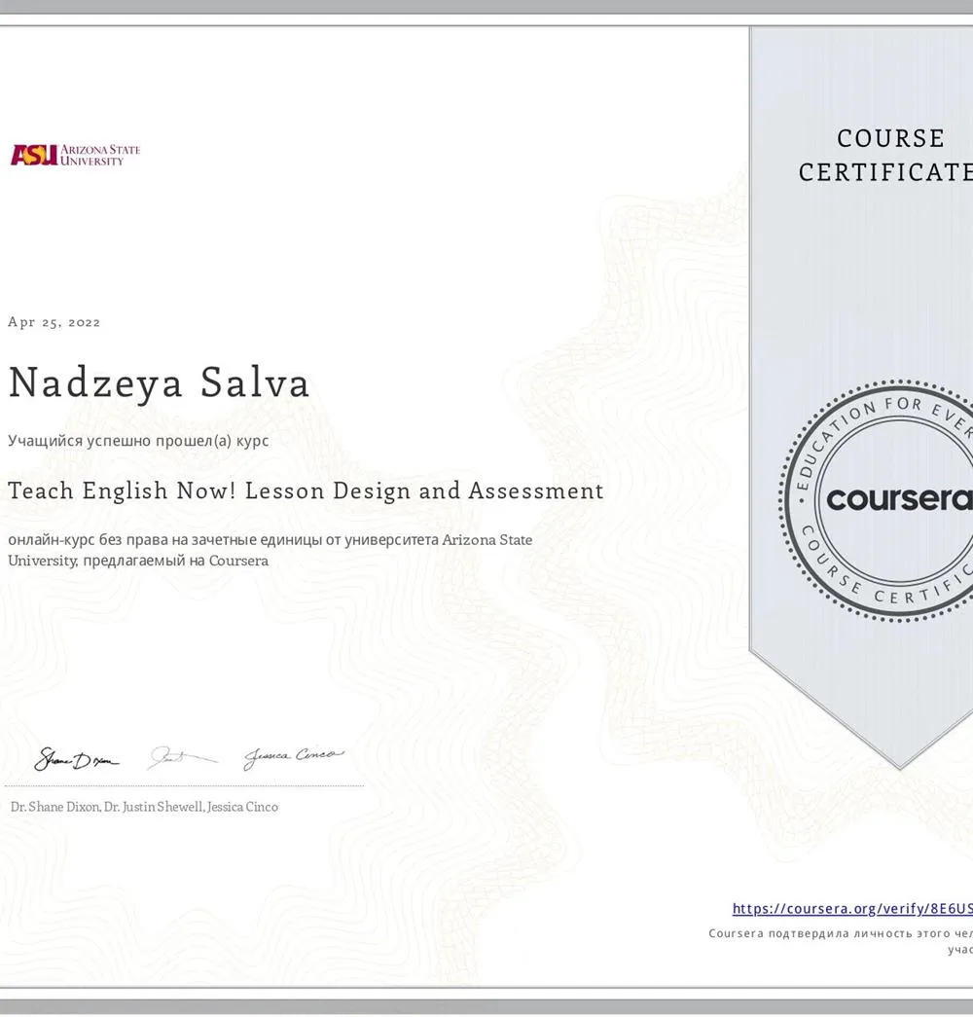Click the Coursera course certificate seal
This screenshot has width=973, height=1017.
(876, 501)
